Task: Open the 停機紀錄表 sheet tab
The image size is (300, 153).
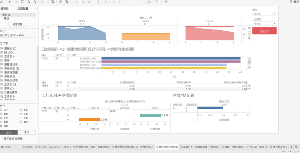Action: click(x=238, y=147)
